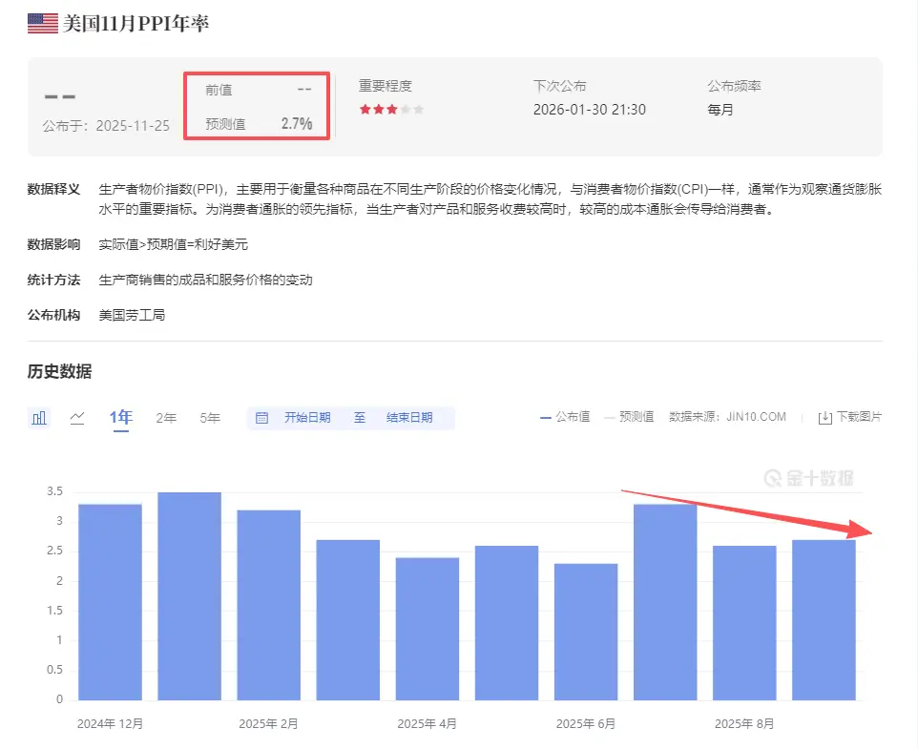Click the US flag icon

click(x=42, y=24)
